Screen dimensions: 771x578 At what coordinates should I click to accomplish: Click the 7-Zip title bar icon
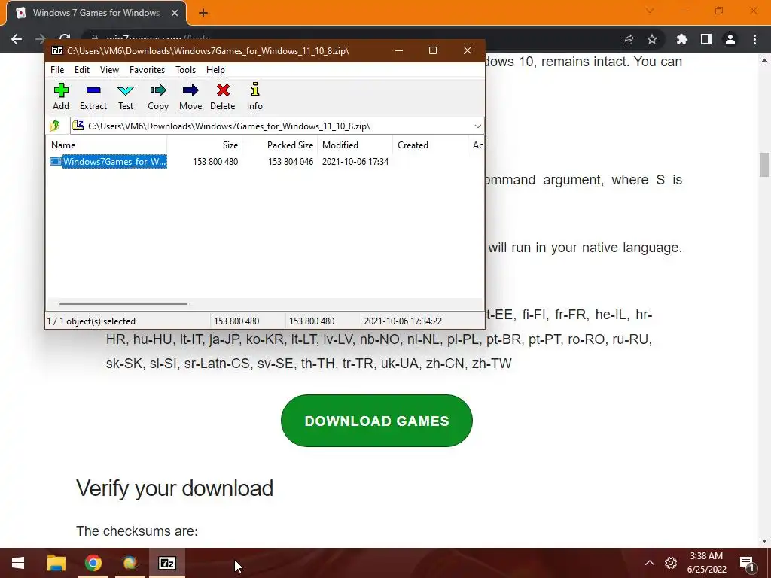click(x=57, y=50)
